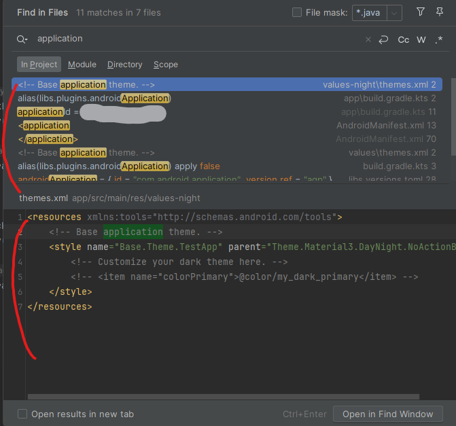
Task: Toggle Match Case (Cc) option
Action: [x=404, y=39]
